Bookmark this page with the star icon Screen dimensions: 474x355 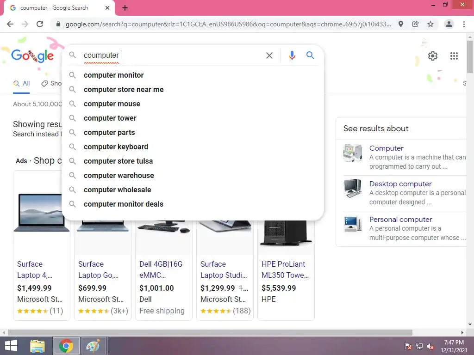click(430, 24)
